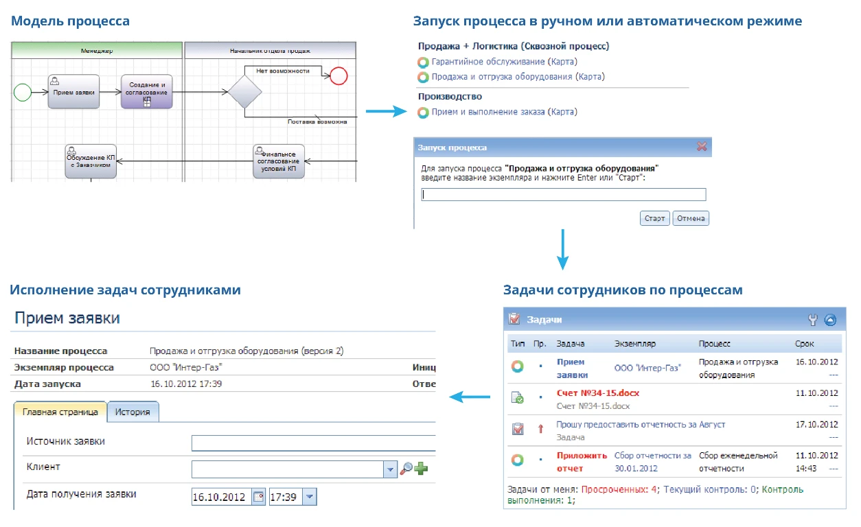This screenshot has width=861, height=527.
Task: Select the red end event circle
Action: (338, 75)
